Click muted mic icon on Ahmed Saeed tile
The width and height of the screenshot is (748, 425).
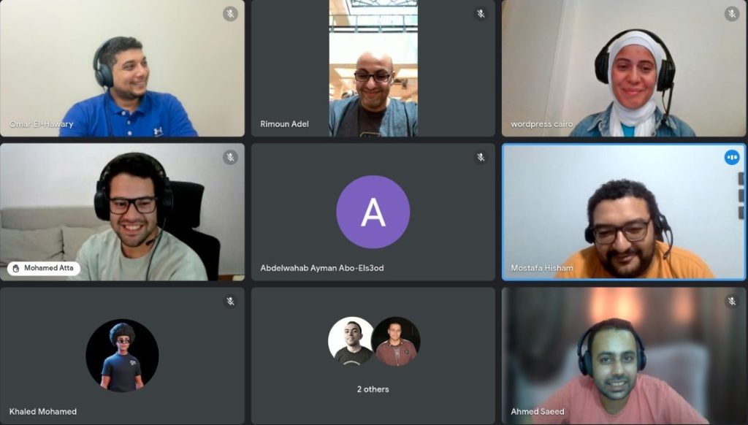click(732, 301)
